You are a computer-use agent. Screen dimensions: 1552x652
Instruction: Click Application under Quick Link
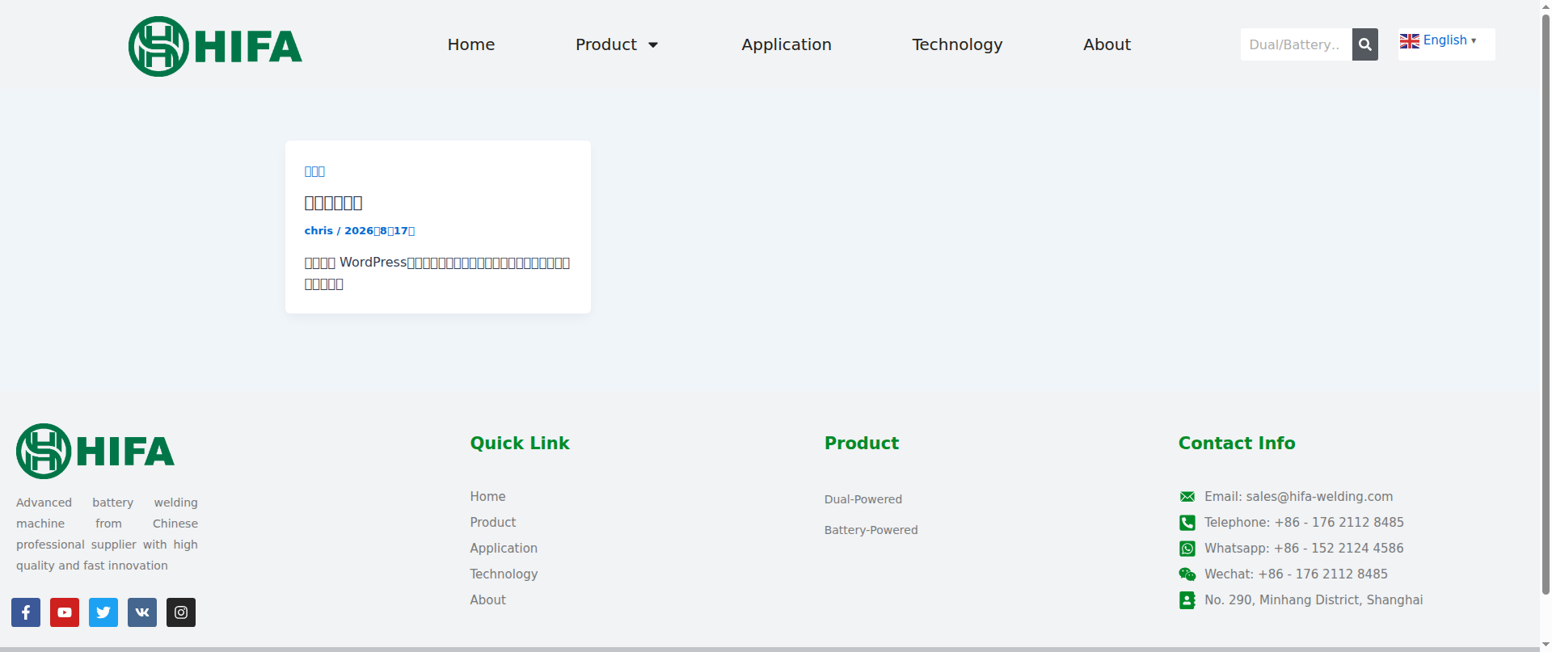pos(504,548)
